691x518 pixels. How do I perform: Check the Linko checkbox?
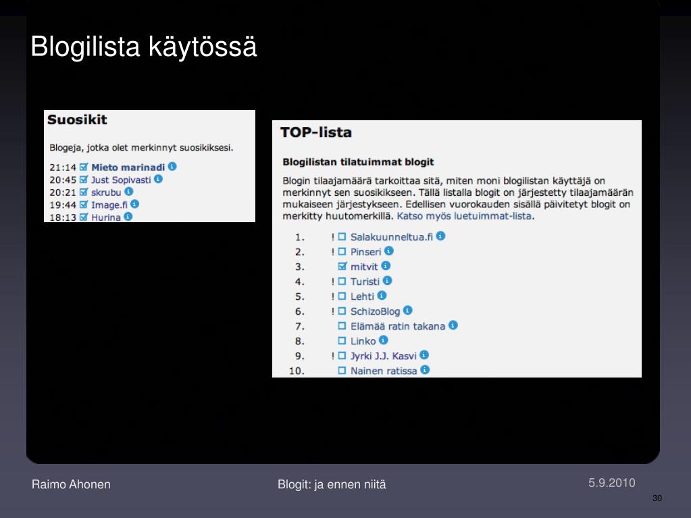pyautogui.click(x=342, y=341)
